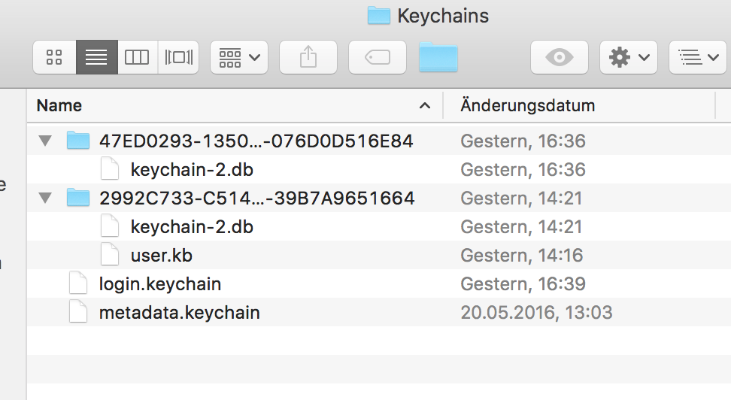731x400 pixels.
Task: Collapse the 2992C733 folder
Action: [x=45, y=198]
